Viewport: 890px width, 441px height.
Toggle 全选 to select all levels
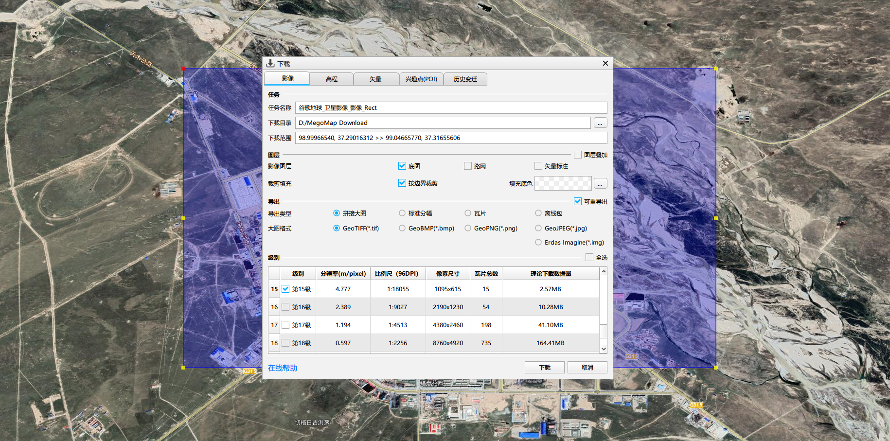click(589, 257)
